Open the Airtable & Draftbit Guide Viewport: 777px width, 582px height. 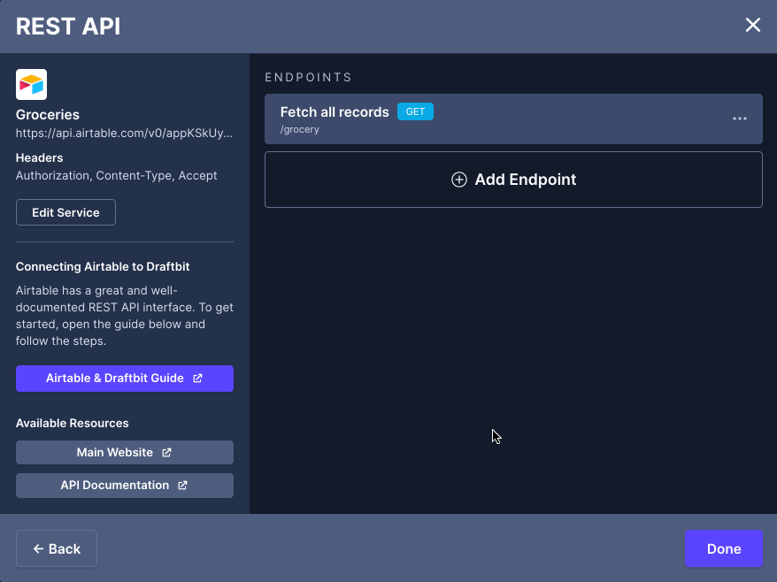coord(125,379)
